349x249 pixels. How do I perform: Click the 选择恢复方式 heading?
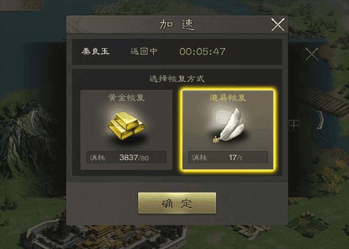(x=177, y=79)
